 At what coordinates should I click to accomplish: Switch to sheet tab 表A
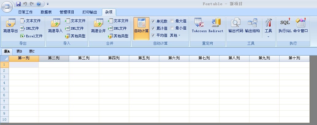pyautogui.click(x=7, y=52)
